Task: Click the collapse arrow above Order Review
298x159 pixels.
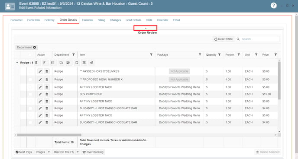Action: click(x=146, y=28)
